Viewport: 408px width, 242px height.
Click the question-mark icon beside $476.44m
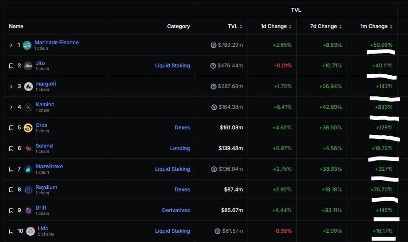(x=213, y=66)
